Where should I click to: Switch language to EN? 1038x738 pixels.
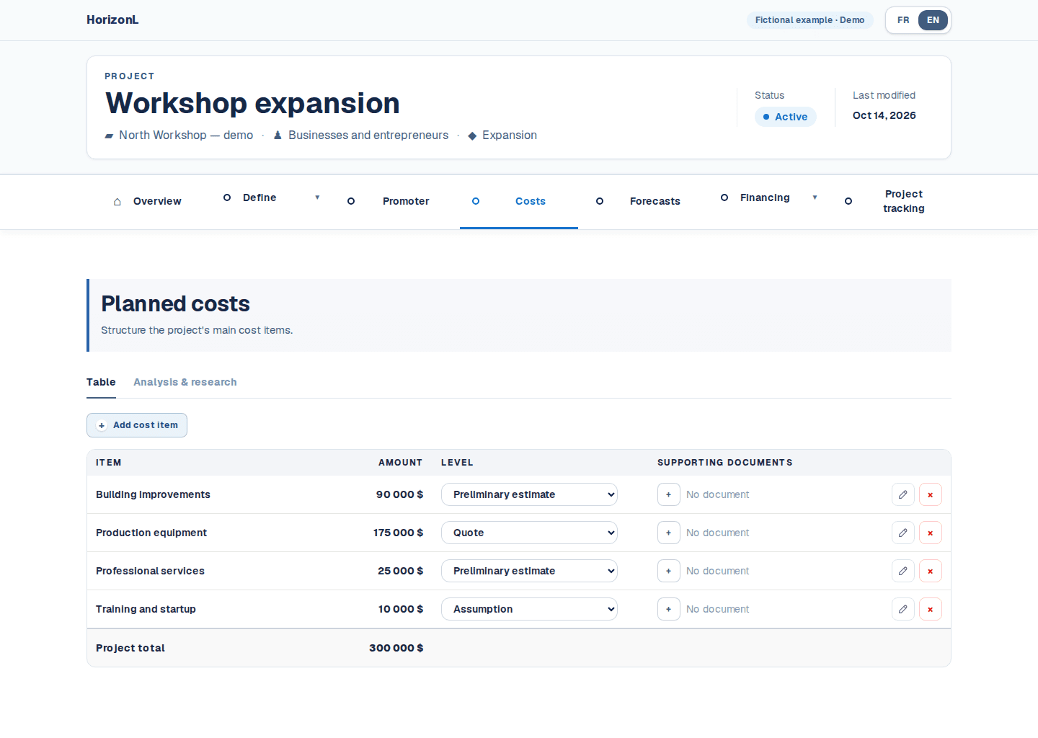coord(933,20)
